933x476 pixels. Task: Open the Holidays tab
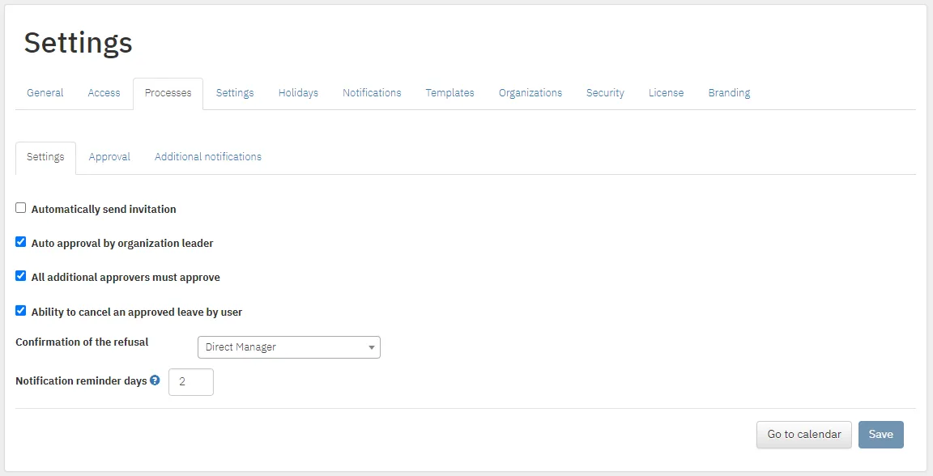pos(298,93)
